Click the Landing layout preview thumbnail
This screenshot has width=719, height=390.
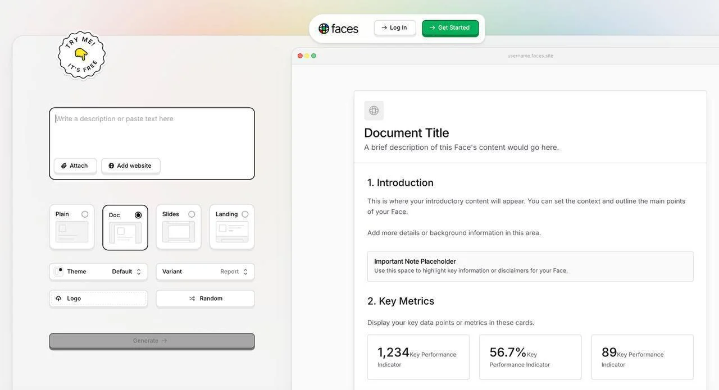(232, 232)
